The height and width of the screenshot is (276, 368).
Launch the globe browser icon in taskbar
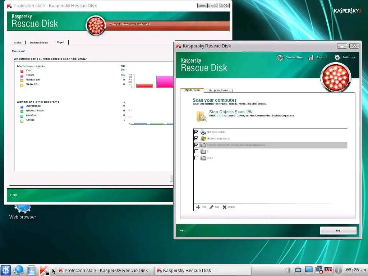[19, 270]
